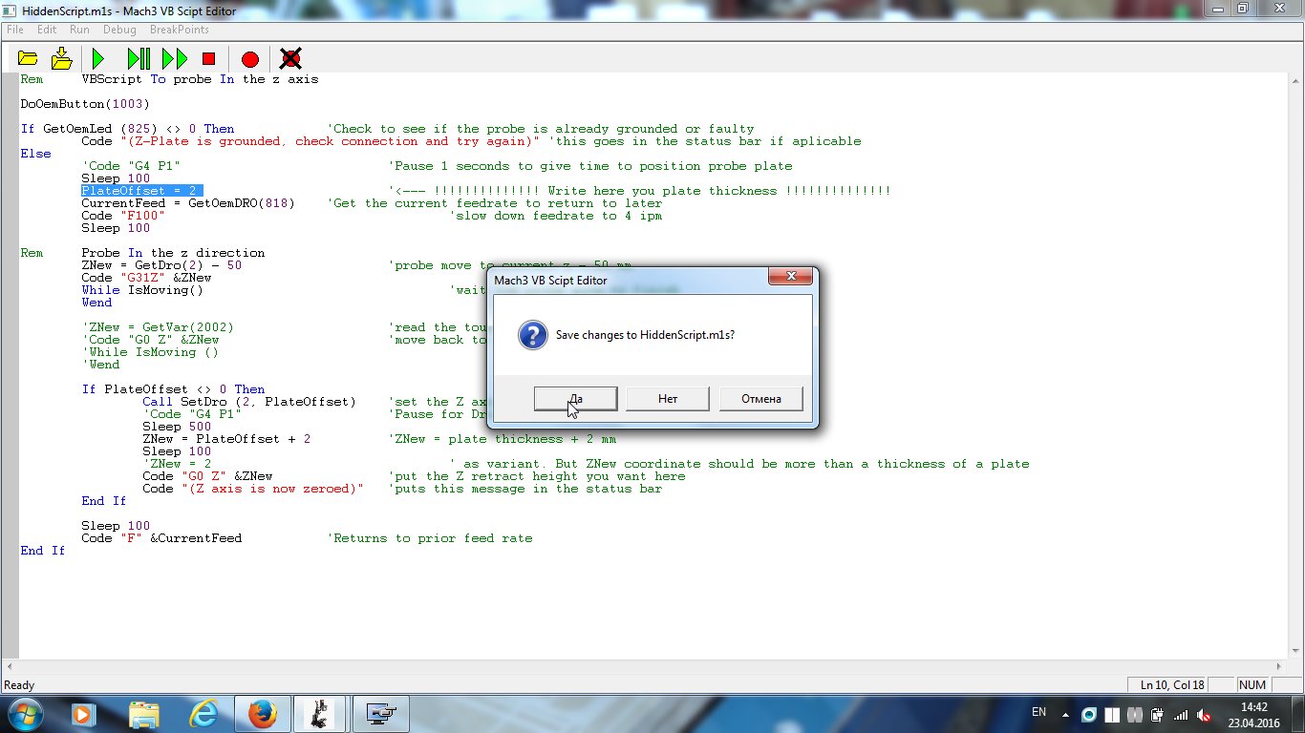The height and width of the screenshot is (733, 1305).
Task: Click the red circle breakpoint icon
Action: click(x=250, y=59)
